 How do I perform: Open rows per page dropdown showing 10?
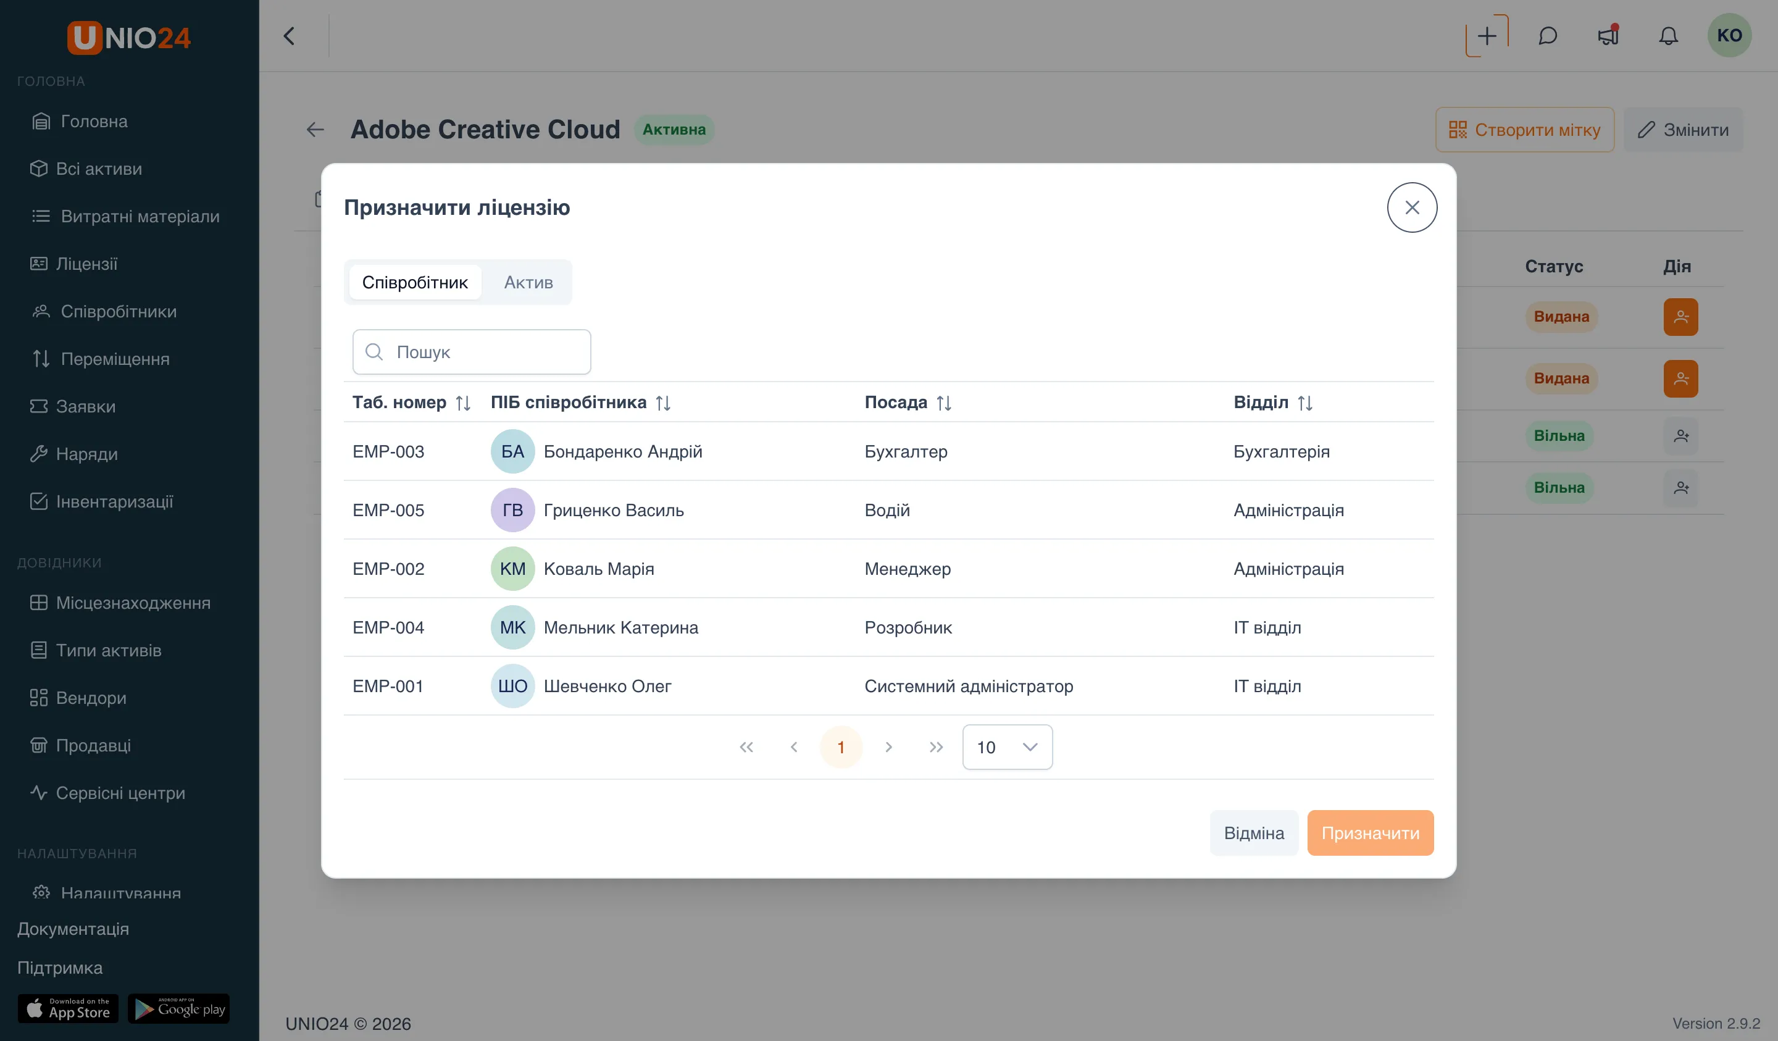[1007, 747]
